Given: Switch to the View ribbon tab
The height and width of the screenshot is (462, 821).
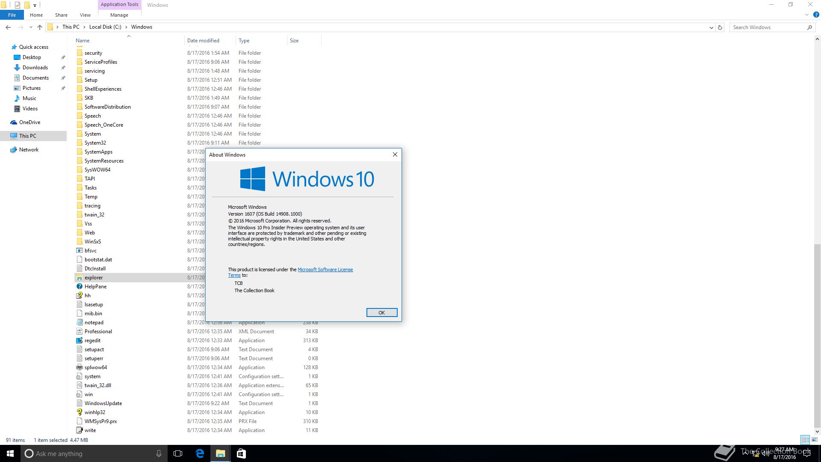Looking at the screenshot, I should (x=85, y=15).
